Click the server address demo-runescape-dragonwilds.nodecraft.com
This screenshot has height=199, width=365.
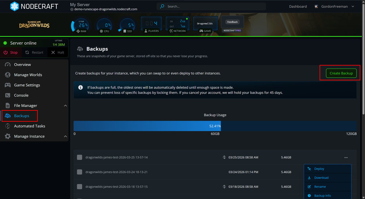coord(106,9)
